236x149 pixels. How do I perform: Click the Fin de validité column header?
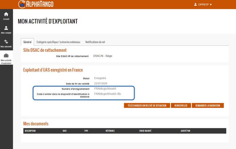pos(145,131)
